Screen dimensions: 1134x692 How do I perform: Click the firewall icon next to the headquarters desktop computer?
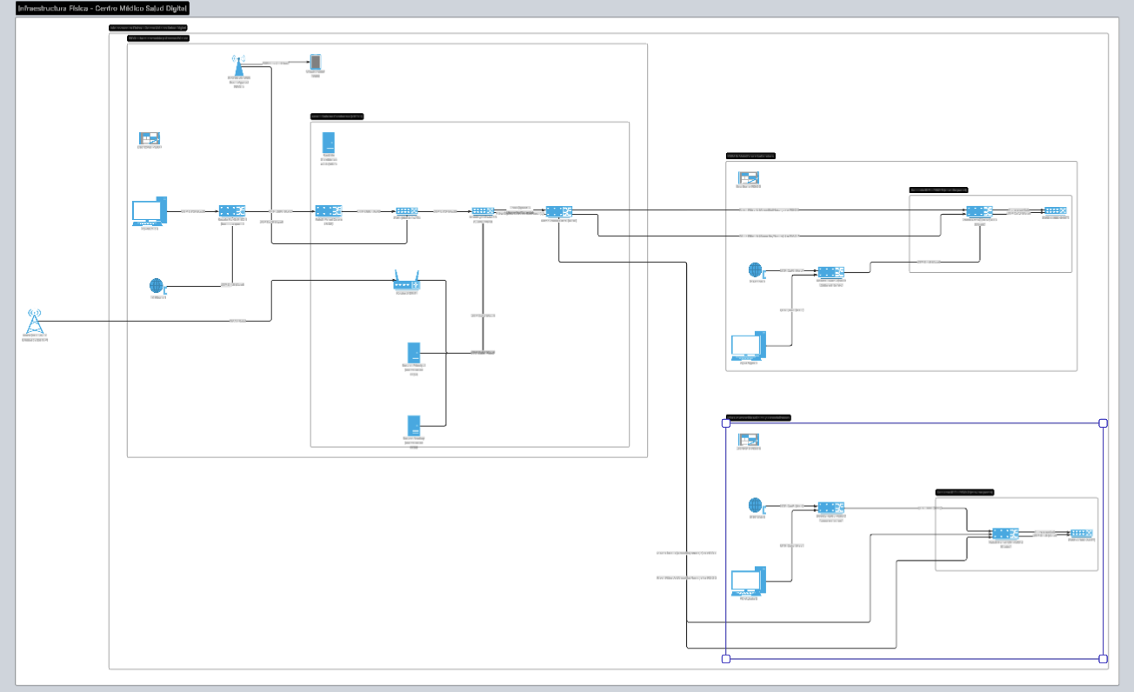232,211
